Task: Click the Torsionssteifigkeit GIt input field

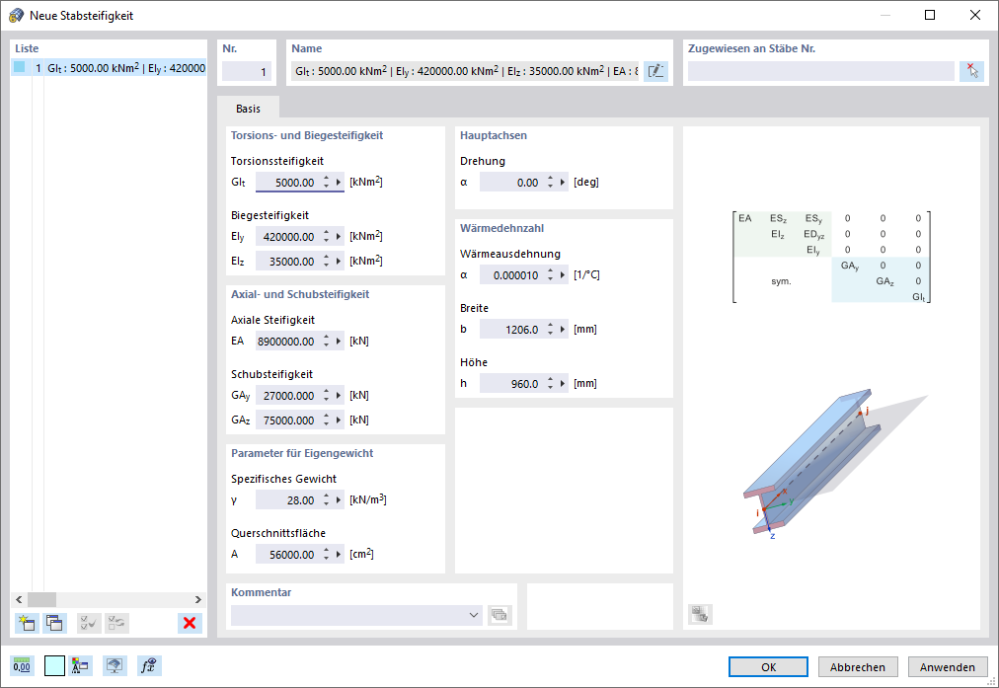Action: coord(287,183)
